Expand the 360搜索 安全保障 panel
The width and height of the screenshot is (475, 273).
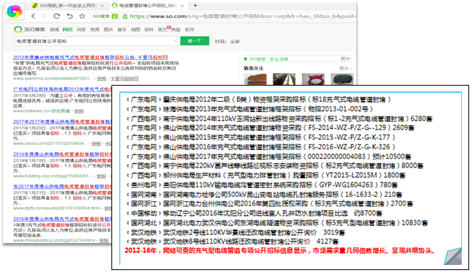click(x=345, y=59)
